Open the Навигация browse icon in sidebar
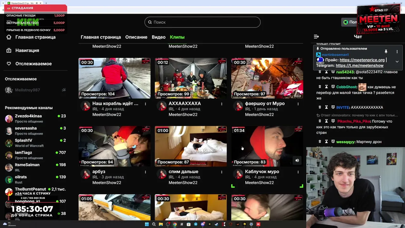 coord(9,50)
